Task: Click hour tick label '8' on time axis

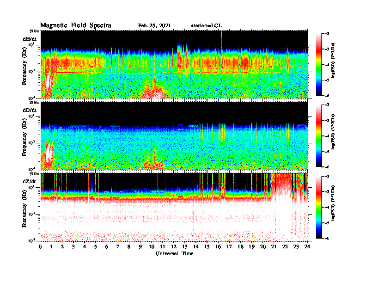Action: point(129,246)
